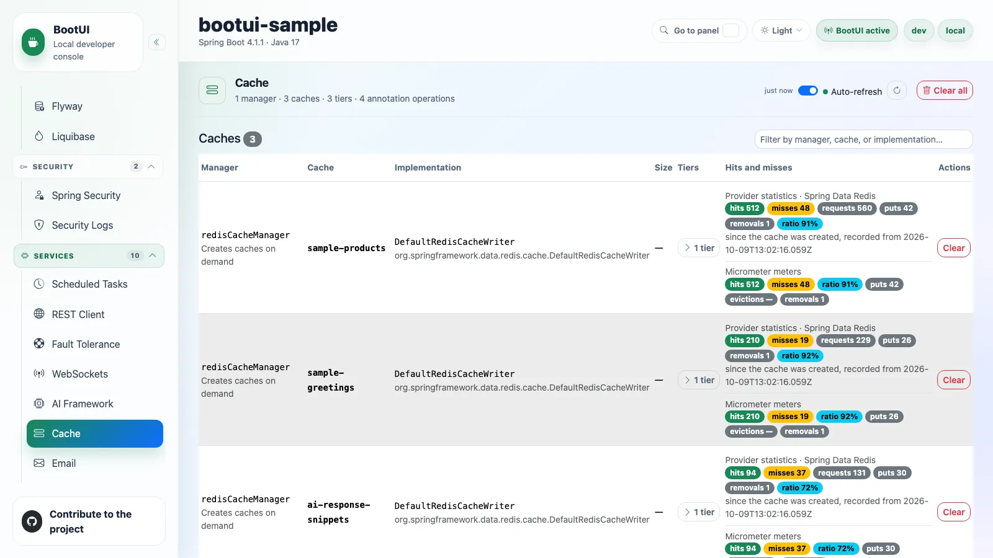This screenshot has height=558, width=993.
Task: Open the Cache menu item
Action: pyautogui.click(x=95, y=433)
